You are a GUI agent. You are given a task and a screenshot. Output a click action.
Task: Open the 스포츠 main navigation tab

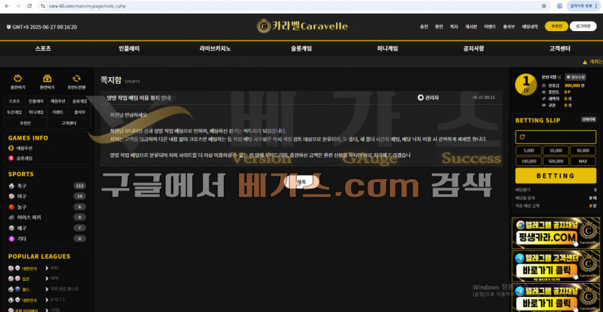43,48
